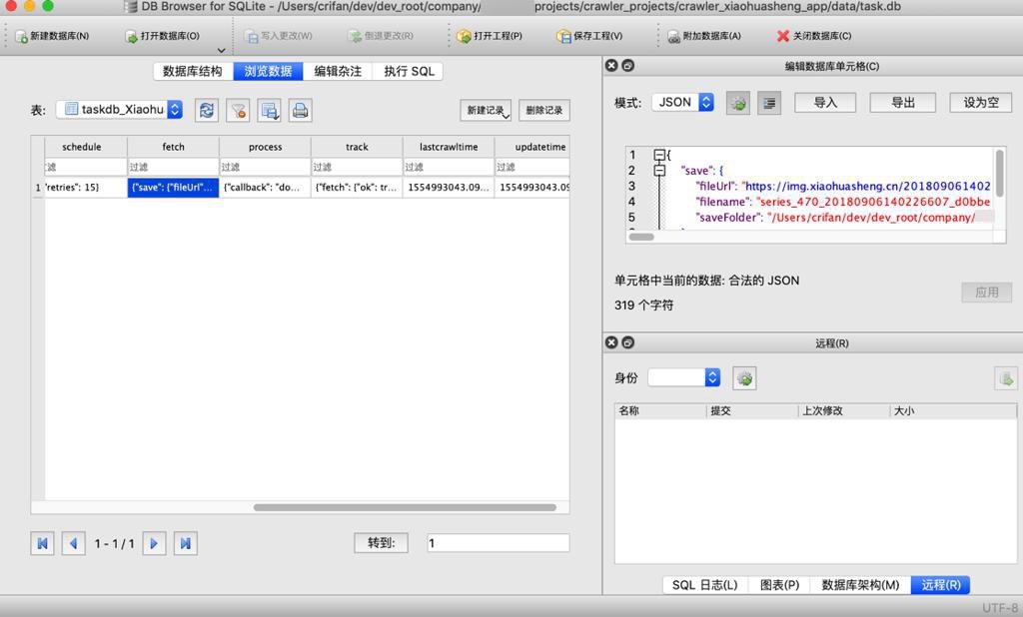
Task: Click fetch column header
Action: click(173, 147)
